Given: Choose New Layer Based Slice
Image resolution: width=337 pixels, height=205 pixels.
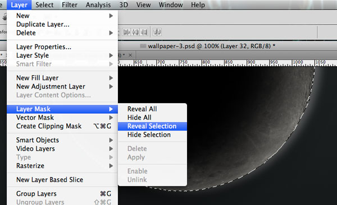Looking at the screenshot, I should (x=62, y=180).
